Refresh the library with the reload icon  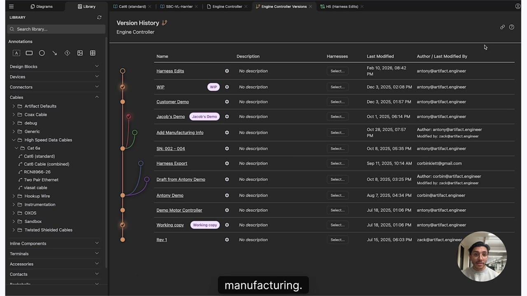[x=99, y=17]
